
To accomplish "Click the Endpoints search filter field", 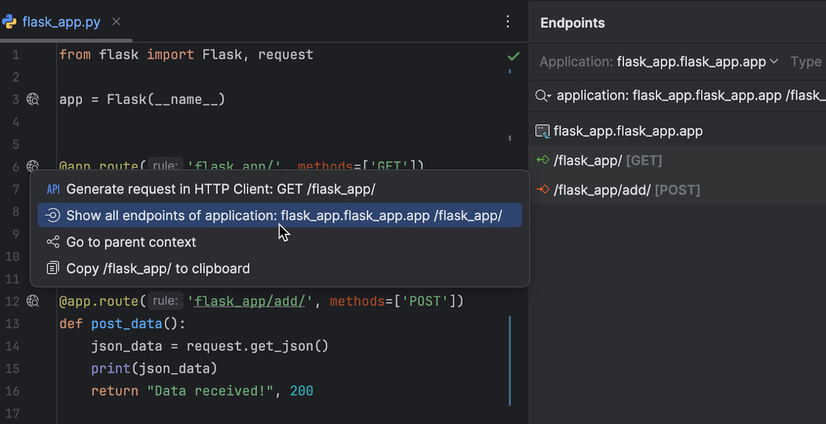I will 687,96.
